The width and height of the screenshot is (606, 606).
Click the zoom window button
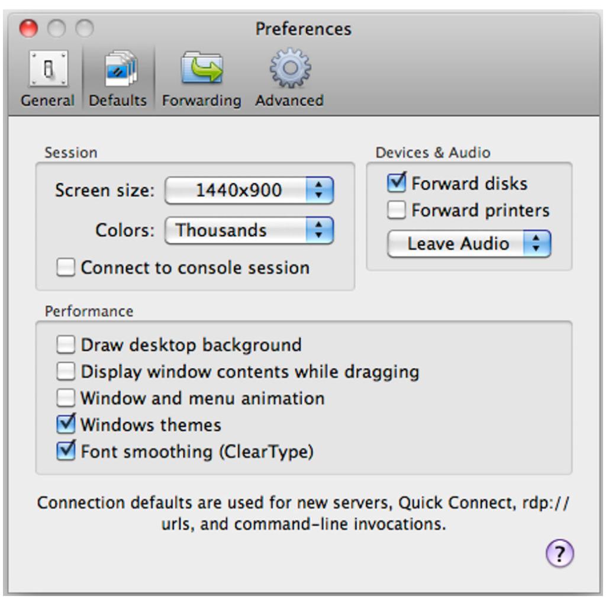tap(85, 28)
